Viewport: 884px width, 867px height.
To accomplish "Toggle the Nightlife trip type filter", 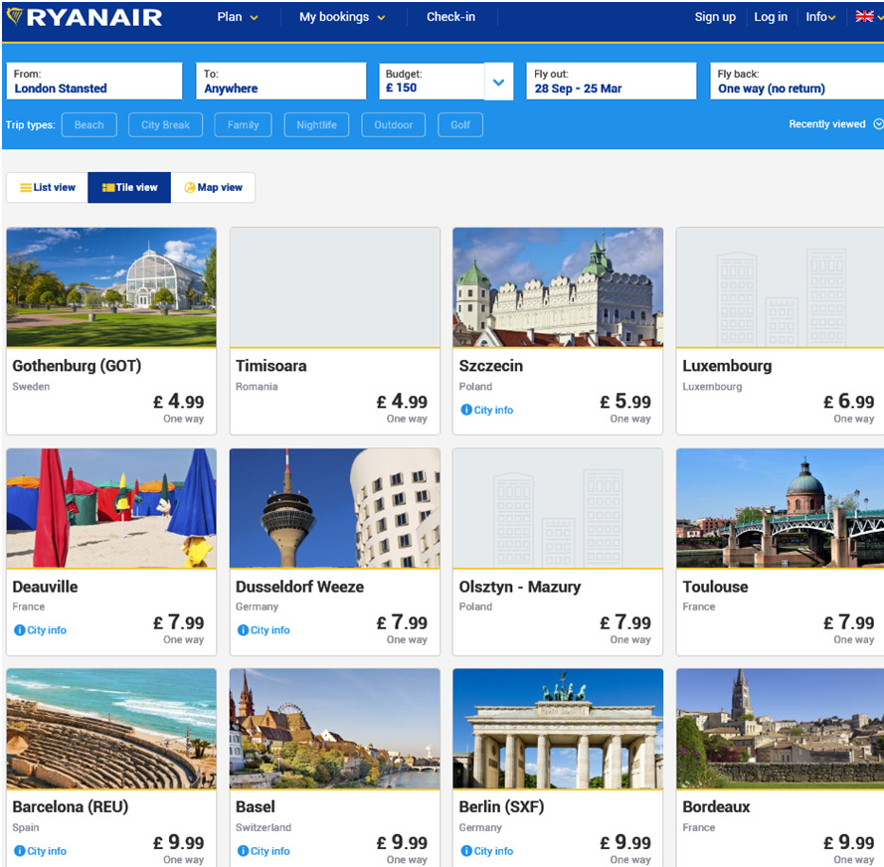I will coord(316,125).
